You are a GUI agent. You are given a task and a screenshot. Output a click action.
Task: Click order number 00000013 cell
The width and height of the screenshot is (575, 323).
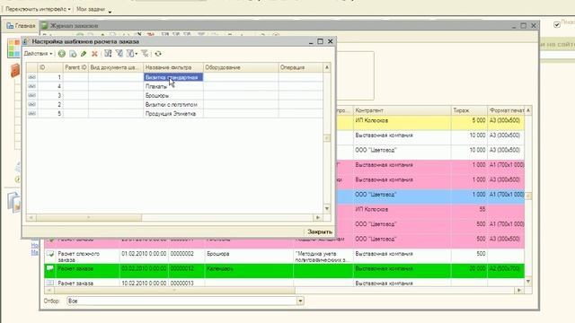tap(186, 284)
